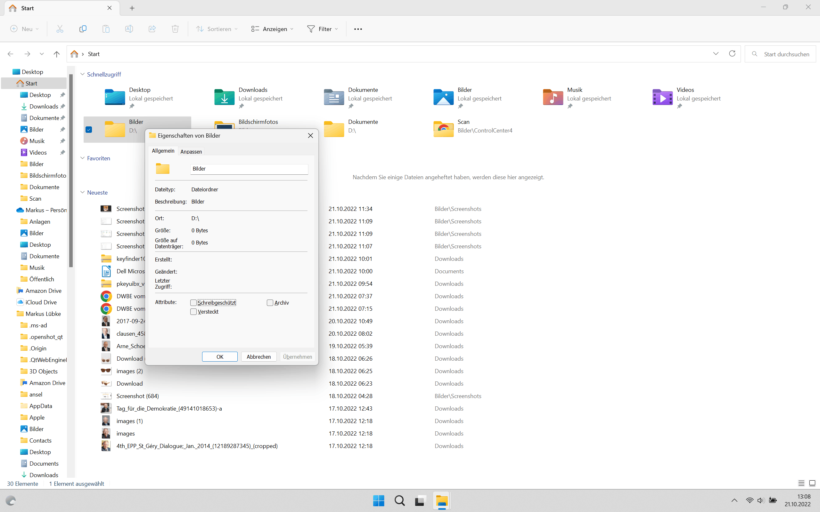The width and height of the screenshot is (820, 512).
Task: Click the Delete trash icon
Action: [175, 29]
